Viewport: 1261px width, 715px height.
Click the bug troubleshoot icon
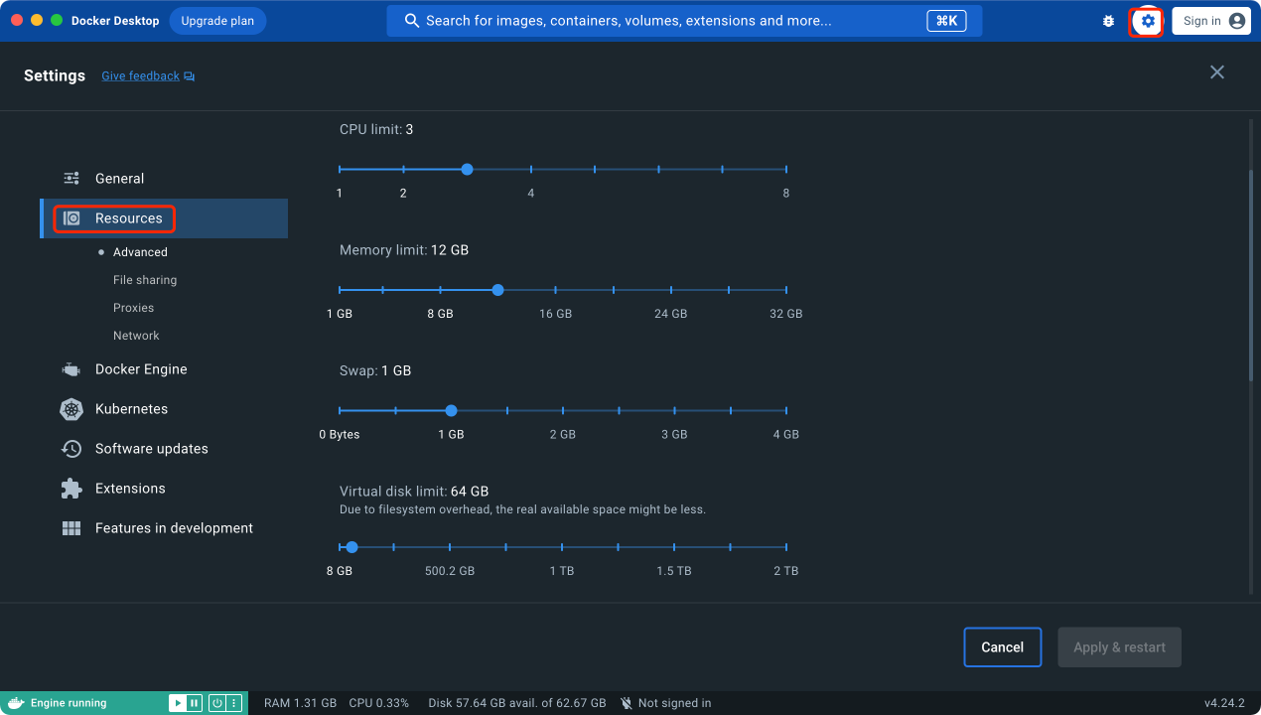(x=1108, y=21)
